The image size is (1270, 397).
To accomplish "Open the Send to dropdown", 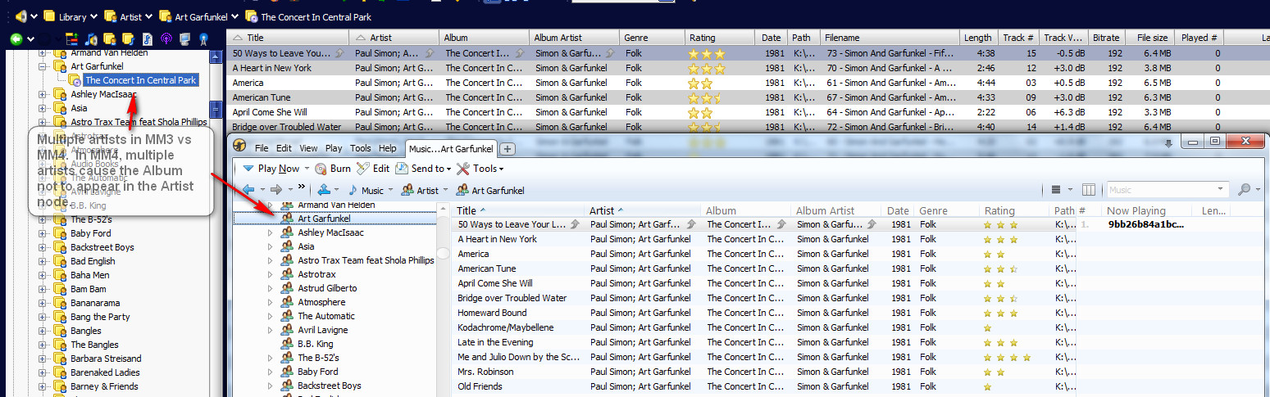I will point(424,169).
